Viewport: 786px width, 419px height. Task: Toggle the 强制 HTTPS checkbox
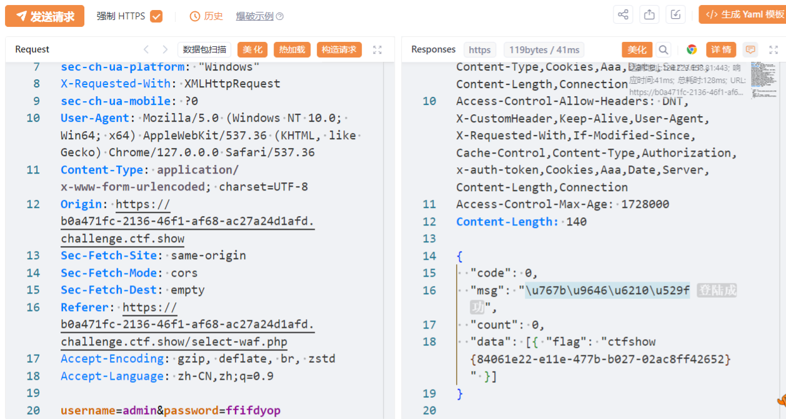coord(156,16)
